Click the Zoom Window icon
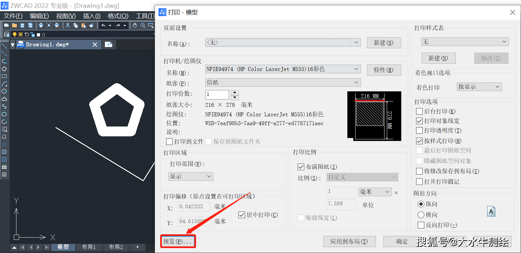The image size is (521, 253). tap(151, 25)
